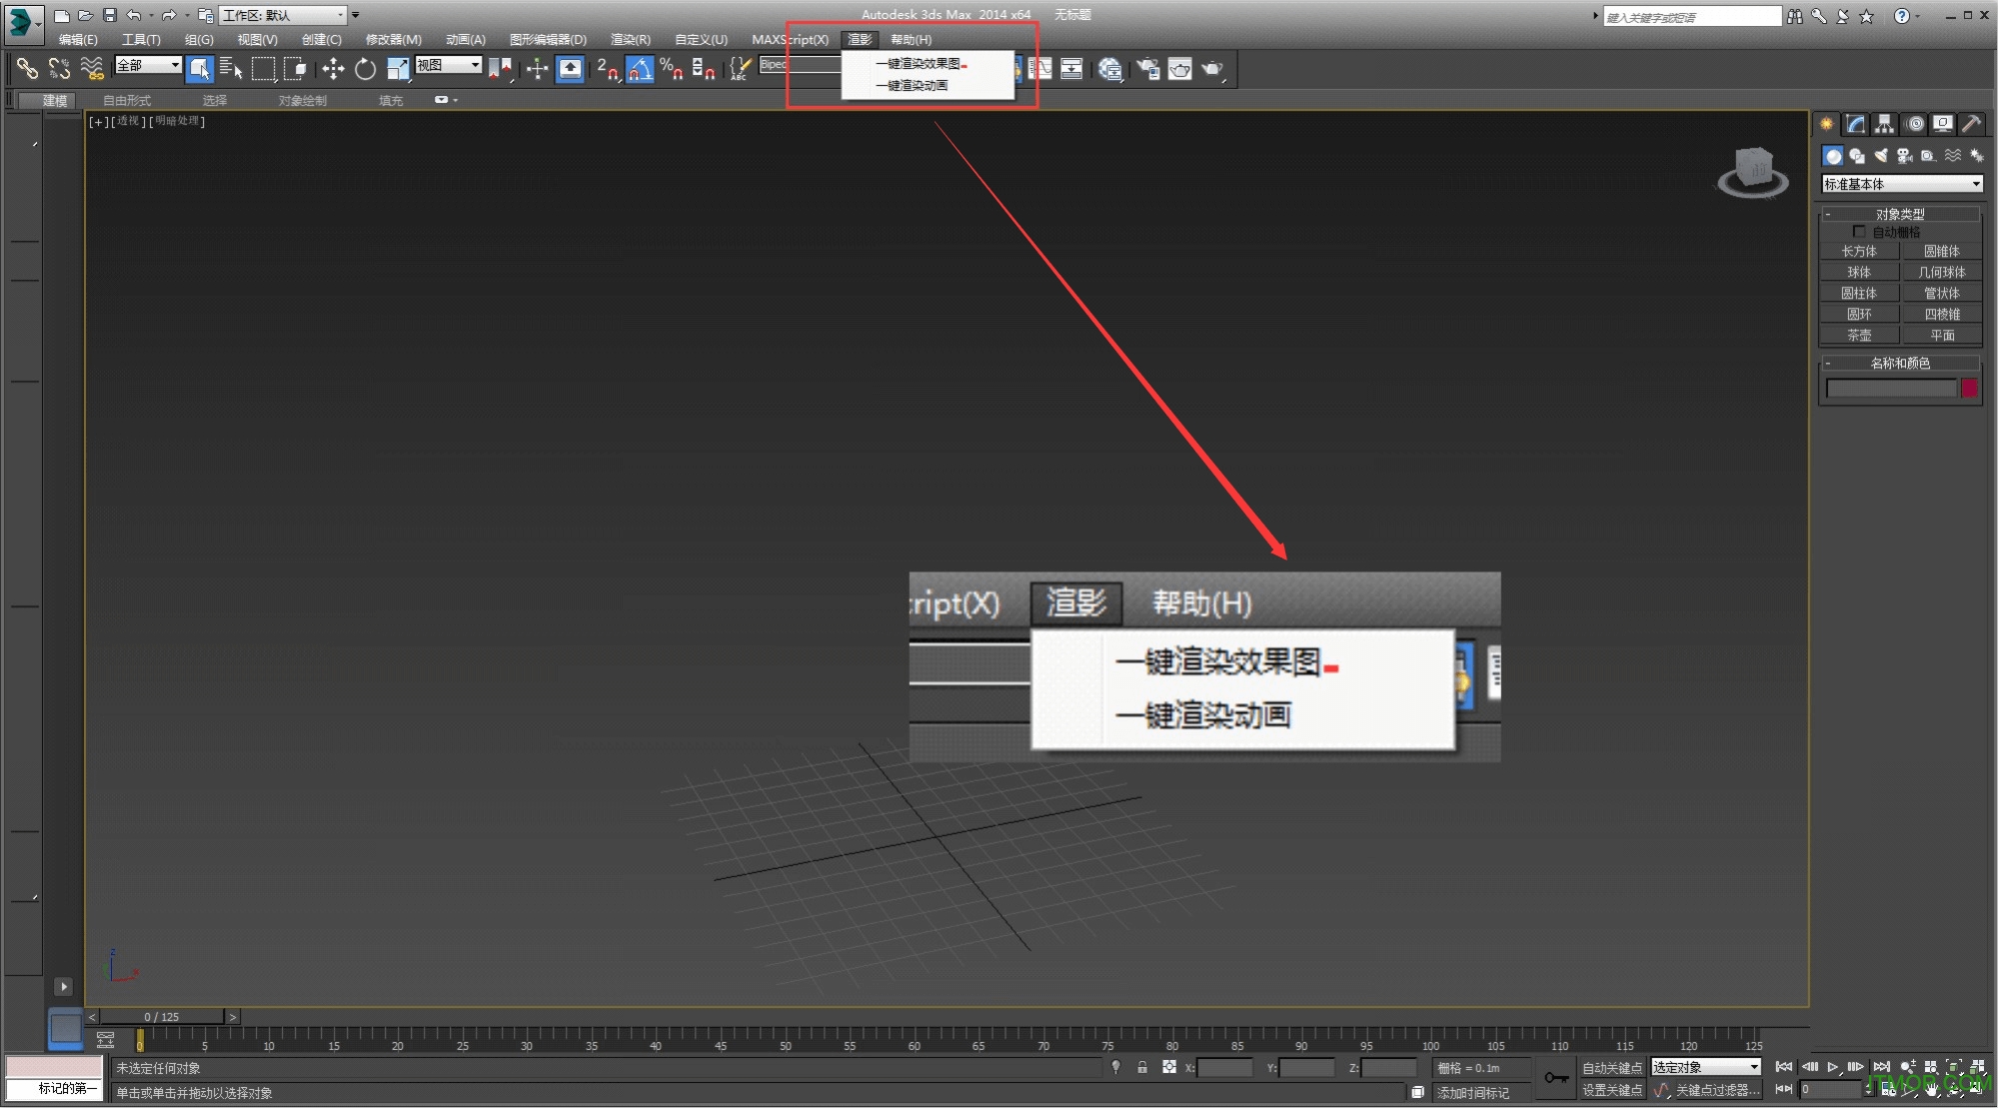Expand the Quick Access Toolbar options arrow
Image resolution: width=1998 pixels, height=1108 pixels.
pyautogui.click(x=355, y=15)
